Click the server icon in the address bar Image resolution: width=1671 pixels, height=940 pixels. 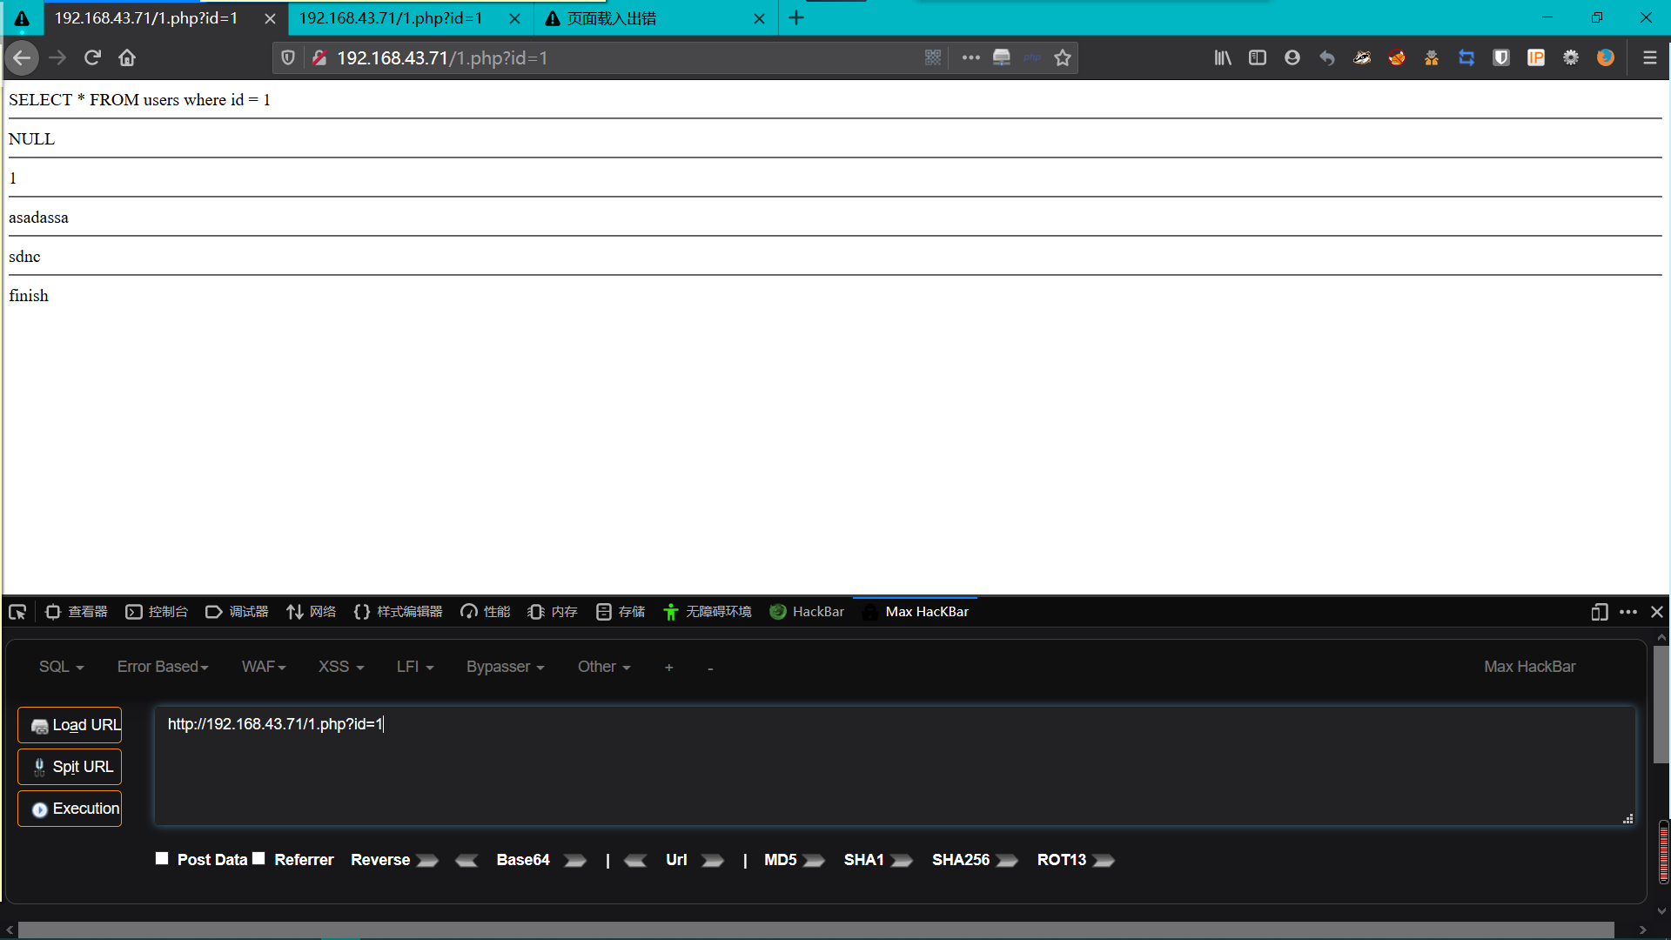pyautogui.click(x=1002, y=57)
